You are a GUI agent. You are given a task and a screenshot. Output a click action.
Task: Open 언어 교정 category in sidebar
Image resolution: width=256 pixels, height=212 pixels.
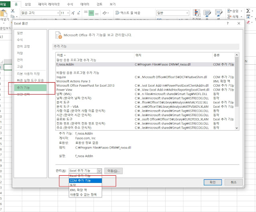[30, 46]
